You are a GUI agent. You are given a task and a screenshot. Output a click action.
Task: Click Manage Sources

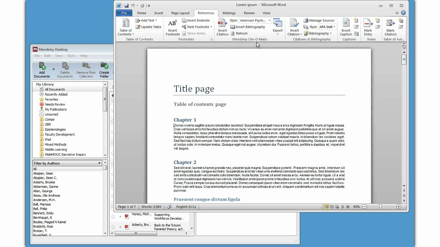(x=319, y=20)
